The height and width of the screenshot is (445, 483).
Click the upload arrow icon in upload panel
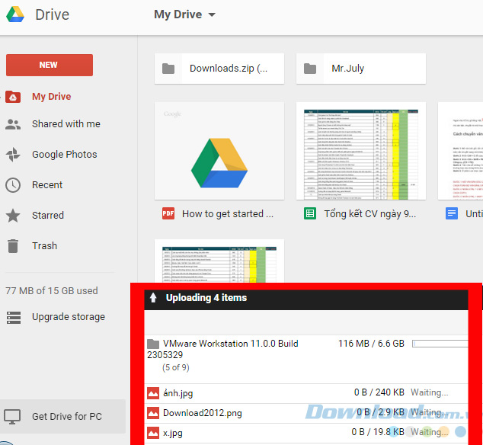[x=153, y=298]
